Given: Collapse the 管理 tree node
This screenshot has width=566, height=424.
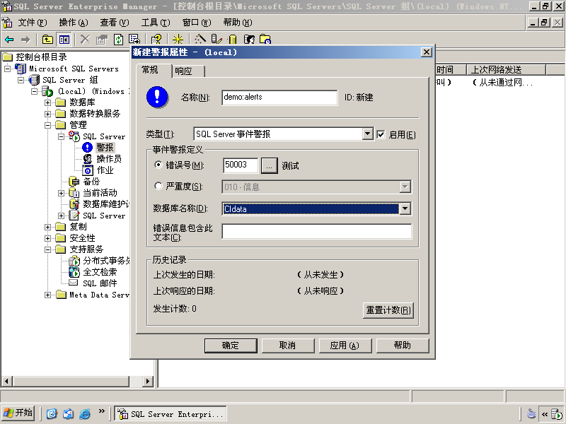Looking at the screenshot, I should pyautogui.click(x=47, y=125).
